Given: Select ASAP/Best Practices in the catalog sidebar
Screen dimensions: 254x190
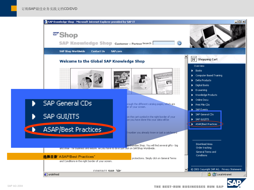Looking at the screenshot, I should (206, 124).
